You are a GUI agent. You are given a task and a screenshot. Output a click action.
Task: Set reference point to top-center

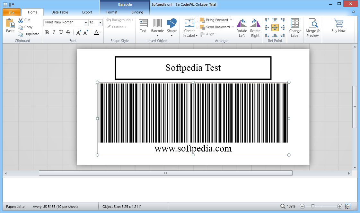(275, 20)
